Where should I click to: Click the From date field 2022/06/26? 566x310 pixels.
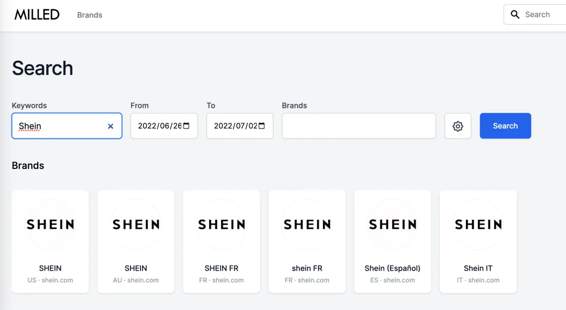click(164, 126)
